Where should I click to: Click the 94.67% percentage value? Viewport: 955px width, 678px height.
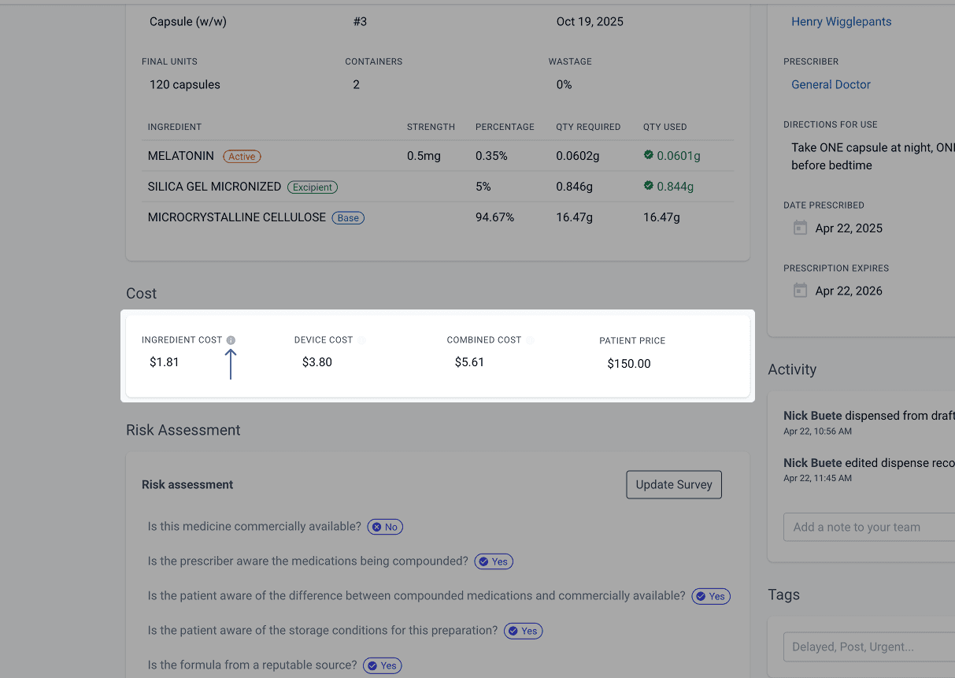pyautogui.click(x=494, y=217)
